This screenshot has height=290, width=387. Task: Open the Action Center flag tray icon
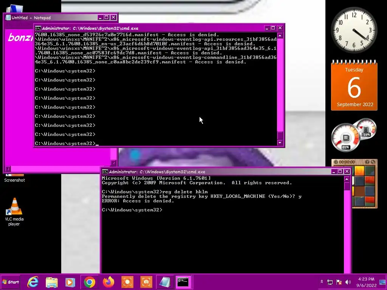[x=339, y=282]
